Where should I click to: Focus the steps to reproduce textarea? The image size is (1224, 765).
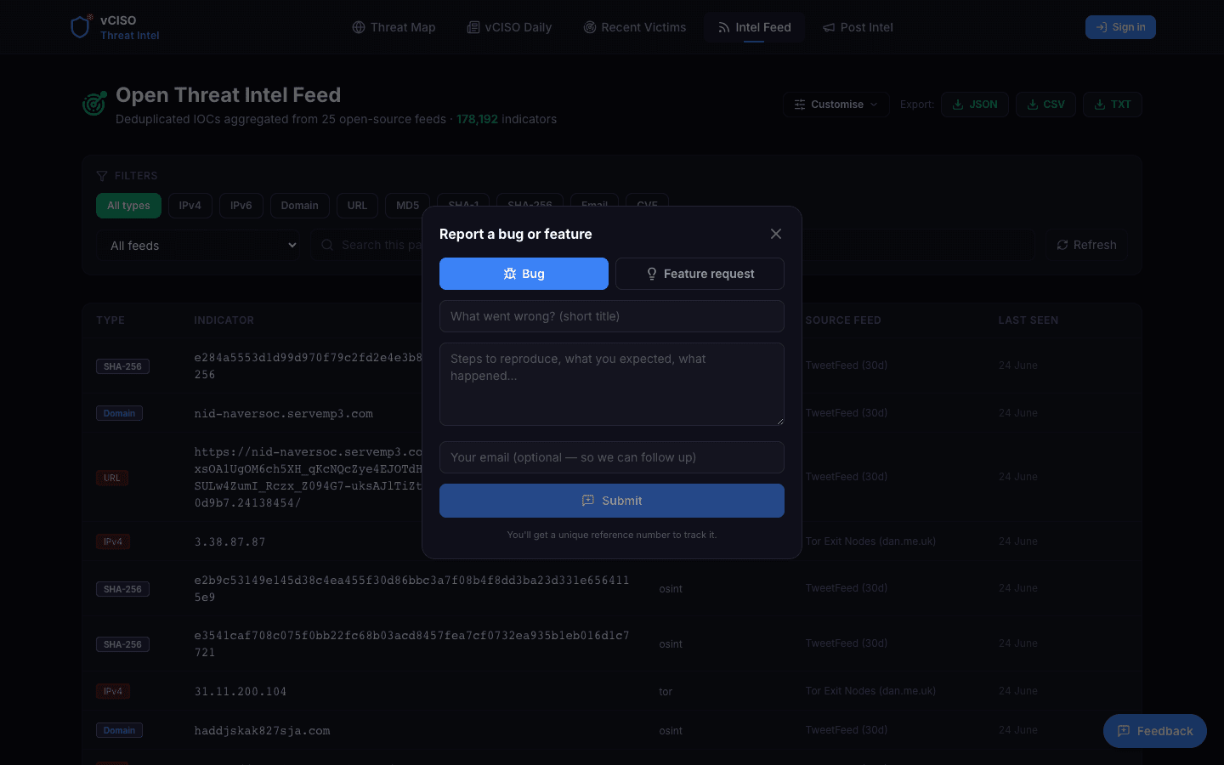[x=612, y=384]
